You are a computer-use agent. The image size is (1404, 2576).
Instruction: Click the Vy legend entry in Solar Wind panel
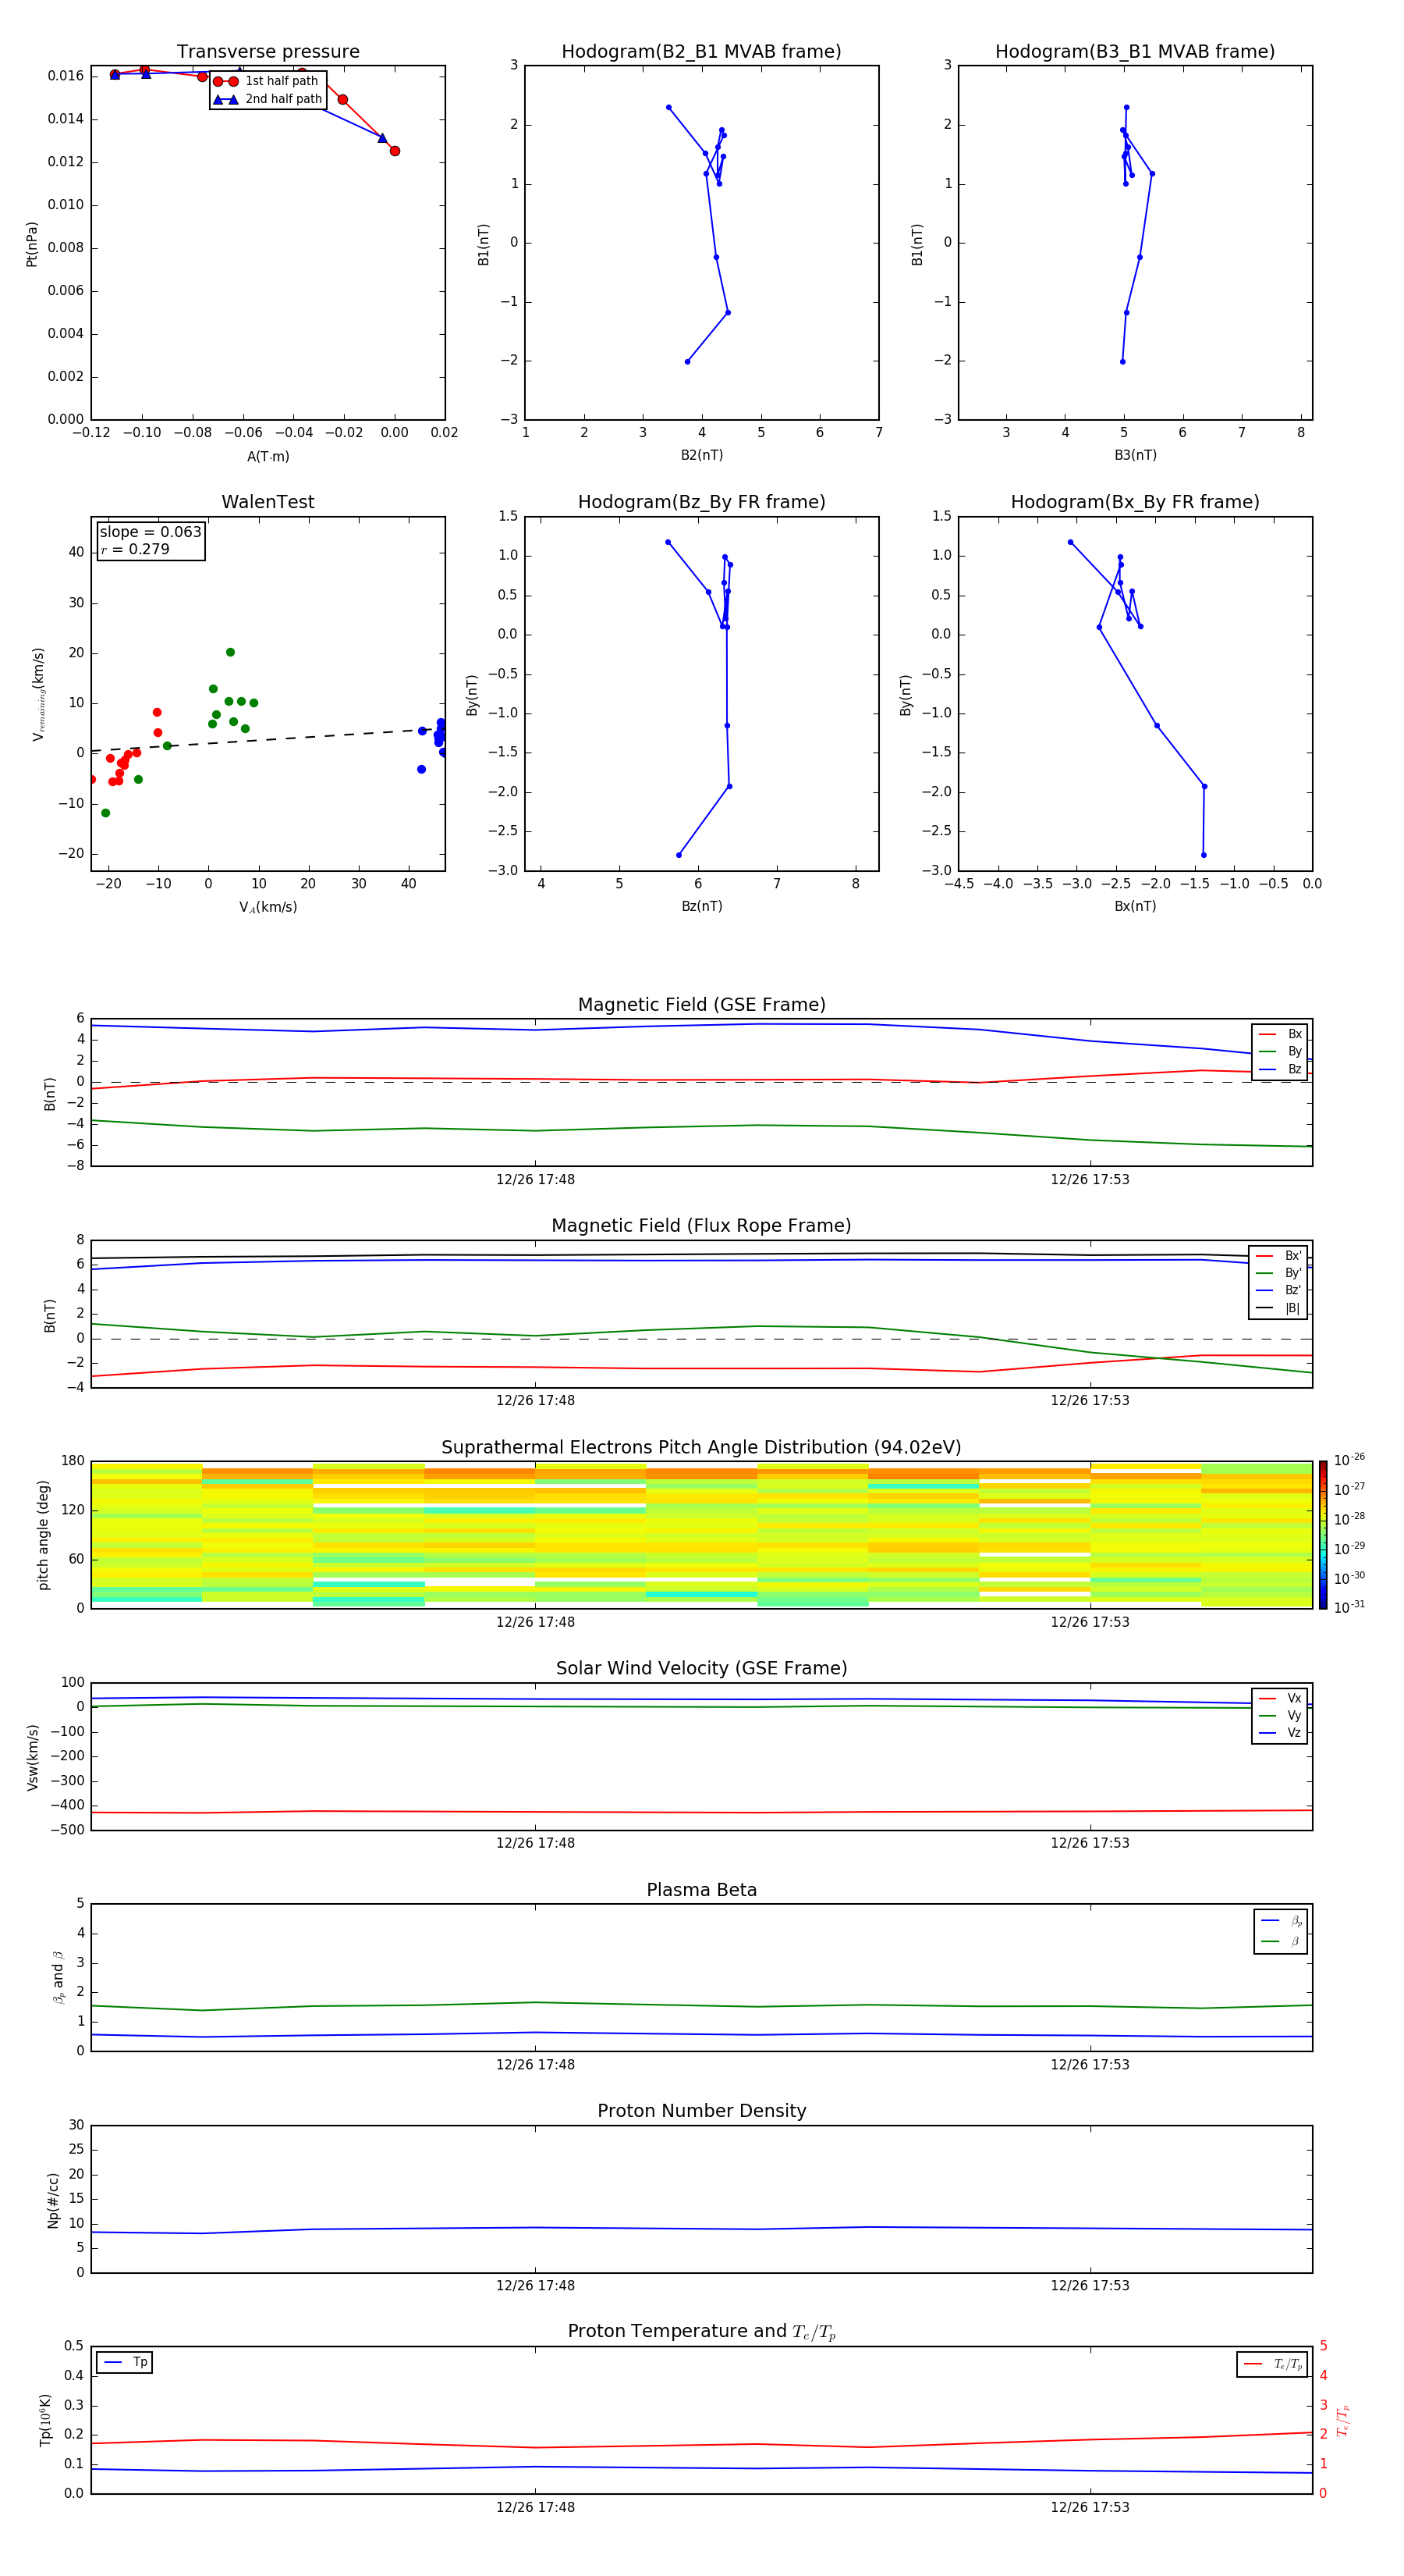(x=1280, y=1715)
